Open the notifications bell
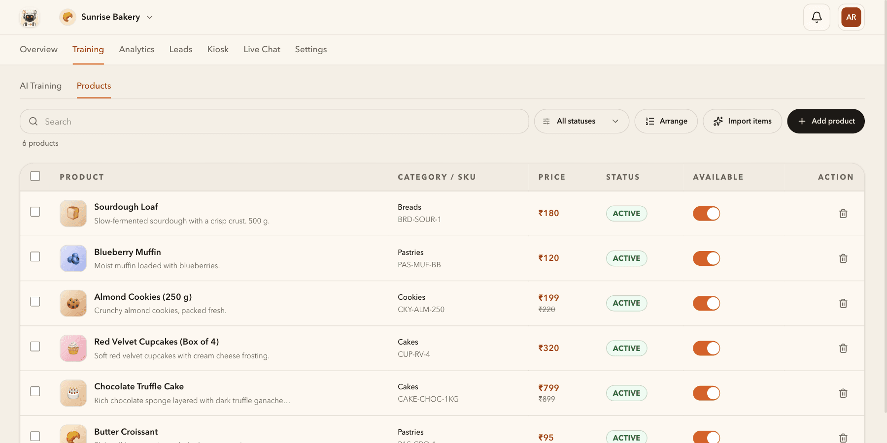887x443 pixels. point(817,17)
